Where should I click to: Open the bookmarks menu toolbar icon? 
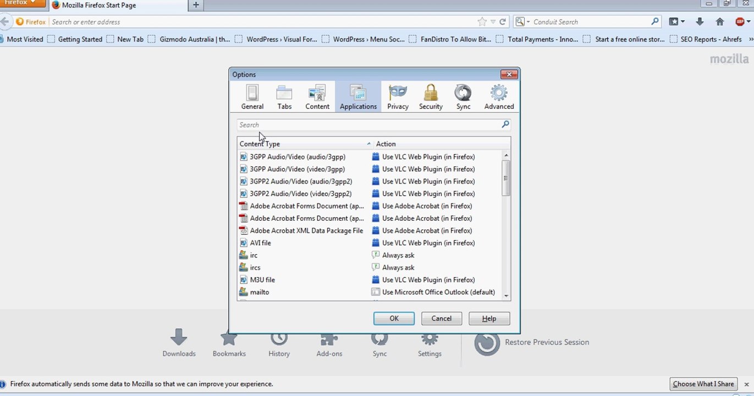[676, 22]
